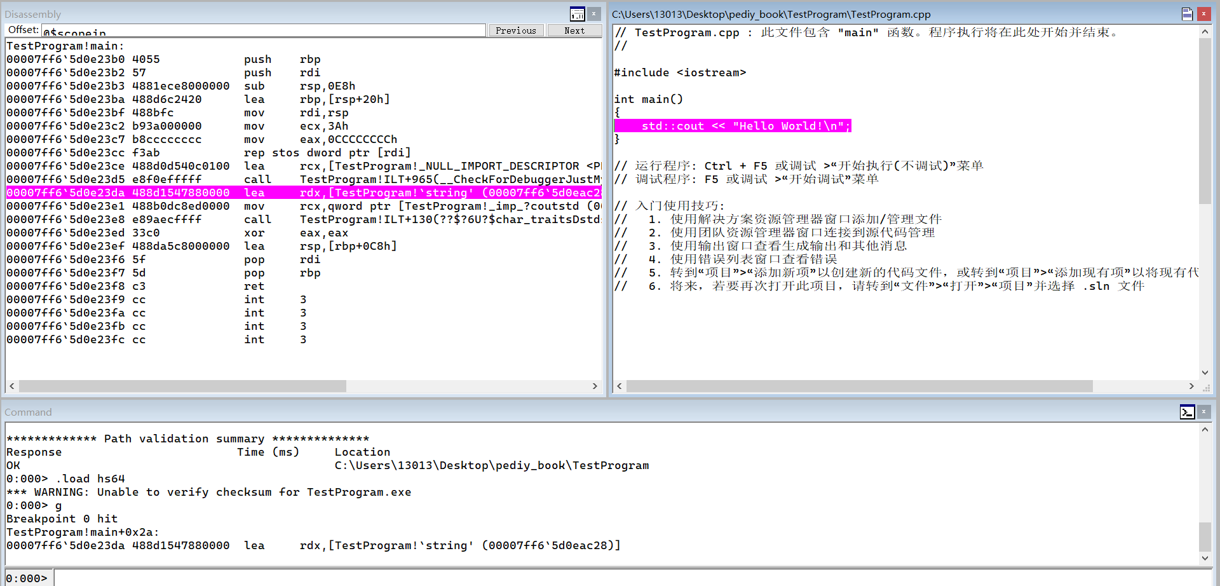Image resolution: width=1220 pixels, height=586 pixels.
Task: Click the comment line numbered 3 in source
Action: (x=761, y=246)
